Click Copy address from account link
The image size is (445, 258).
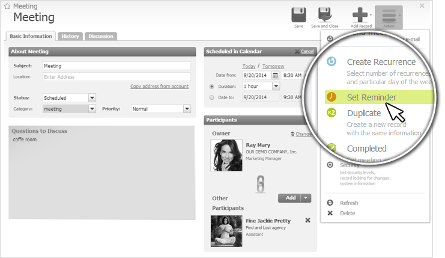pyautogui.click(x=160, y=87)
